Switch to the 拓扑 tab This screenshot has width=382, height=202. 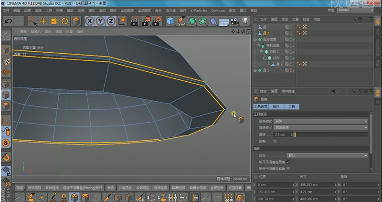276,106
